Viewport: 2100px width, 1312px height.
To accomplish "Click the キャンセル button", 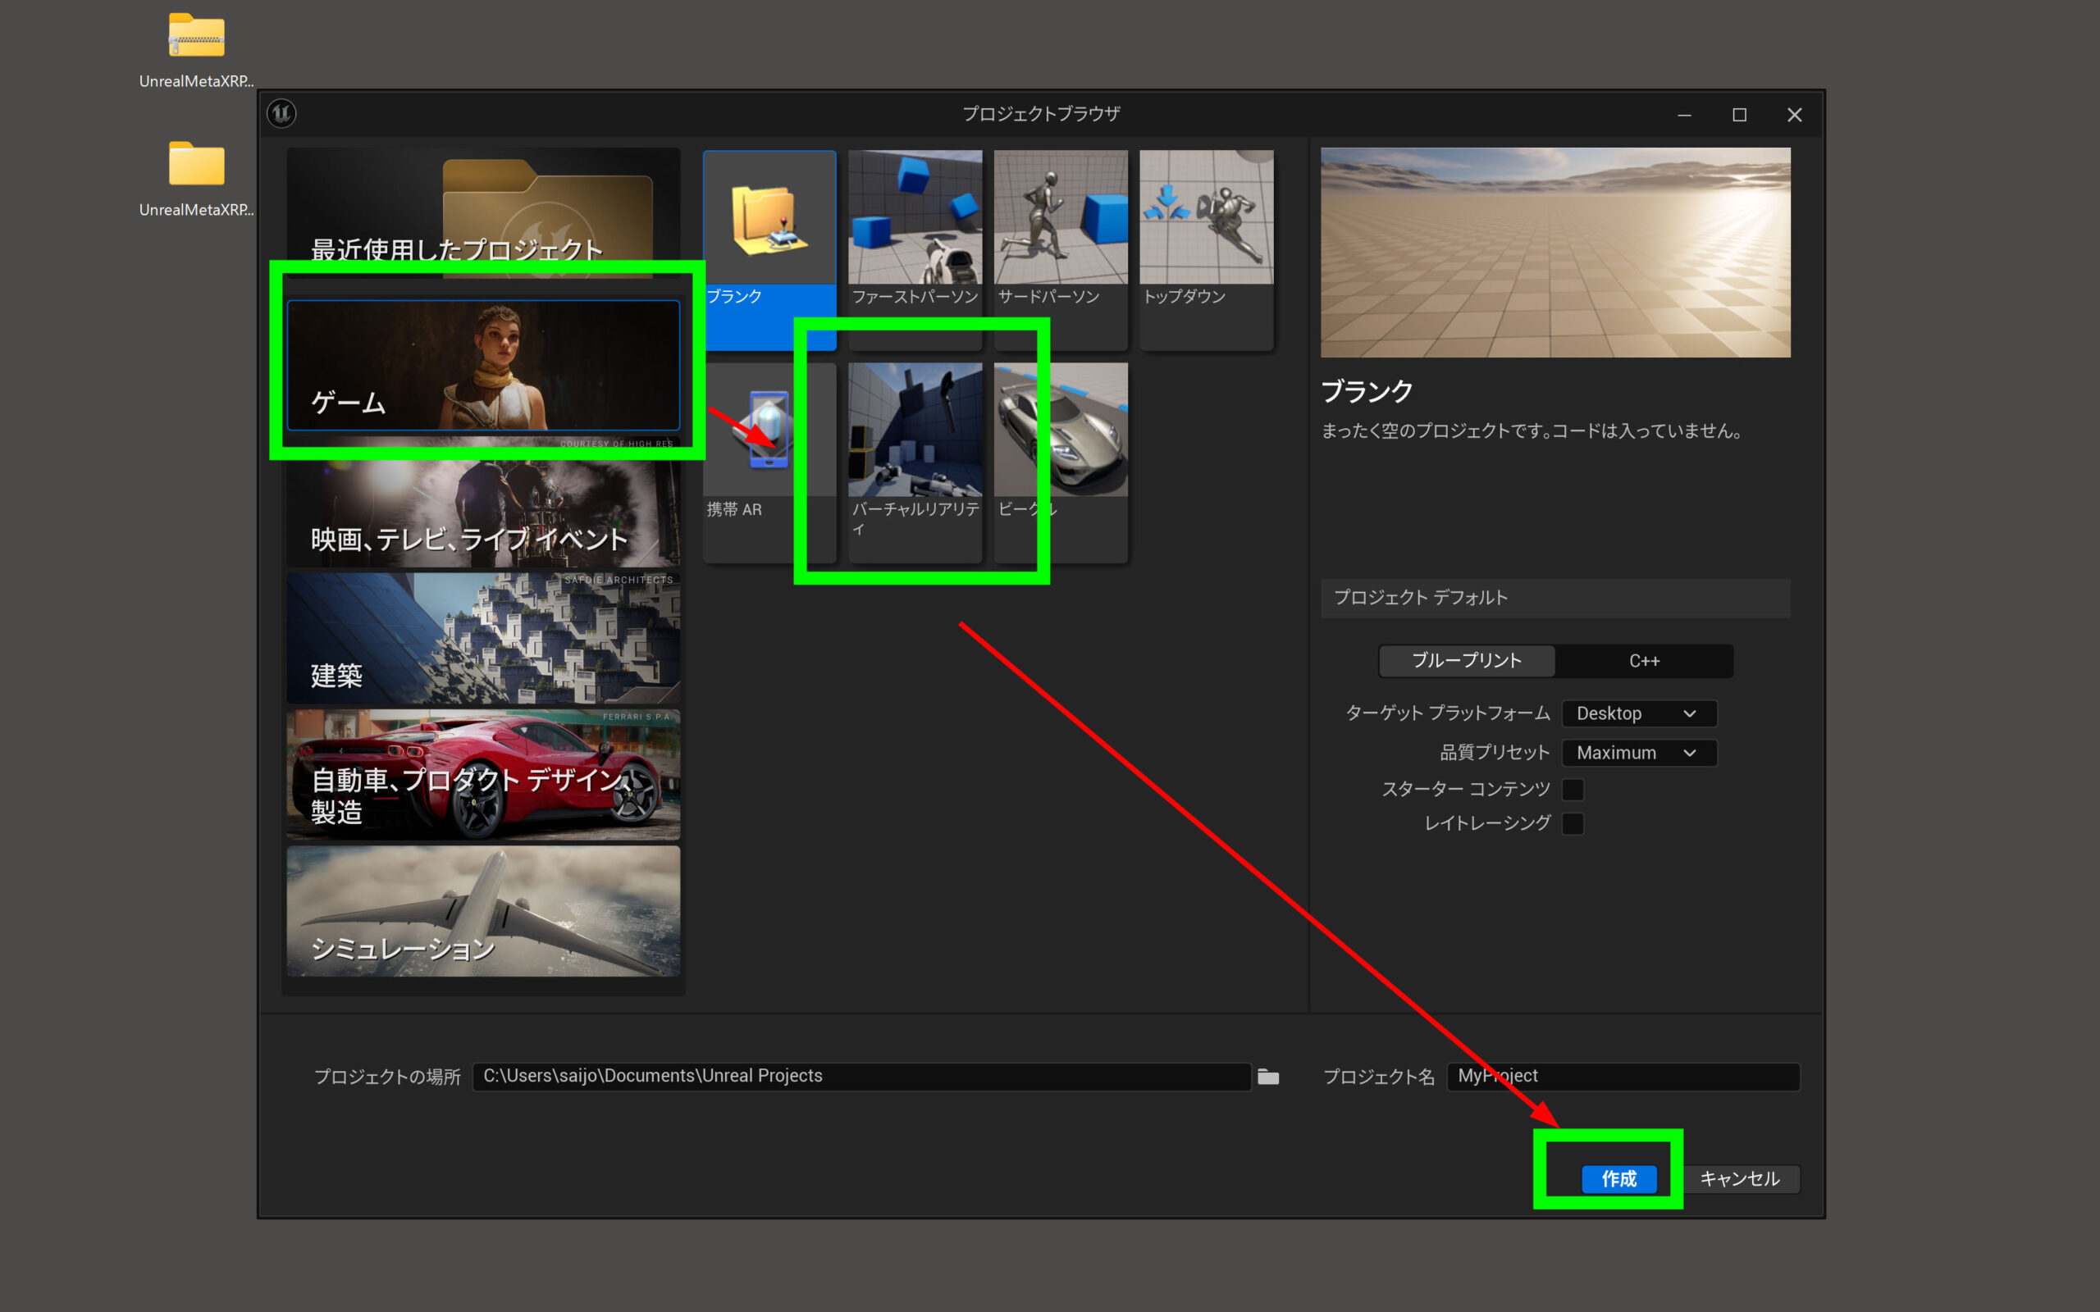I will click(x=1739, y=1178).
